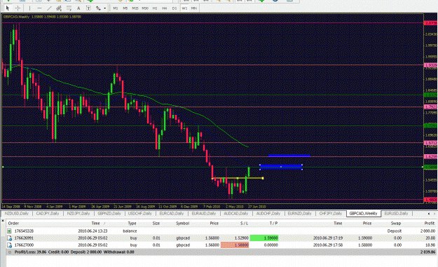Click the Arrows objects tool icon
The width and height of the screenshot is (438, 267).
pyautogui.click(x=98, y=8)
